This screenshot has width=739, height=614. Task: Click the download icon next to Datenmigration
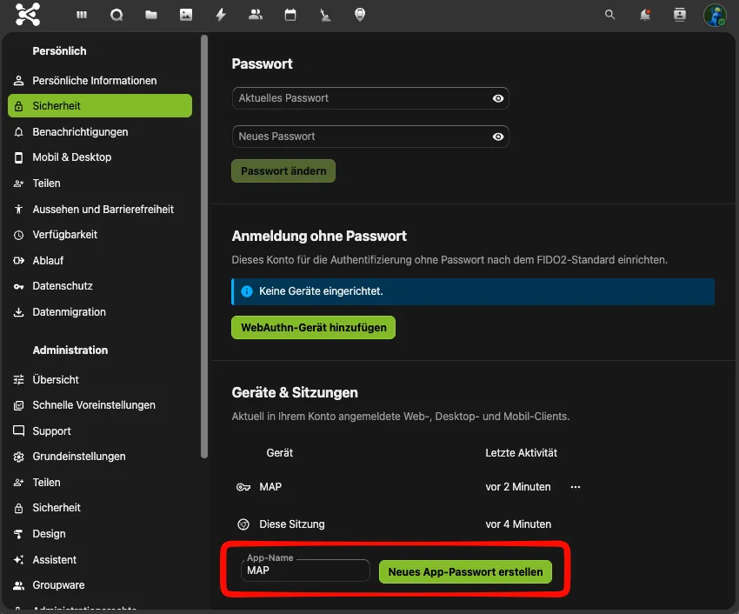coord(19,312)
